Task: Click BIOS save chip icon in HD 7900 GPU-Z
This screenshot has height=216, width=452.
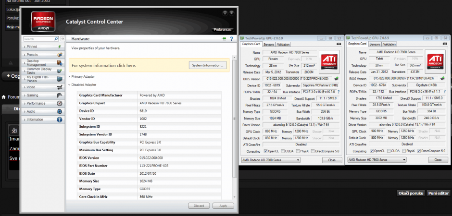Action: pos(443,78)
